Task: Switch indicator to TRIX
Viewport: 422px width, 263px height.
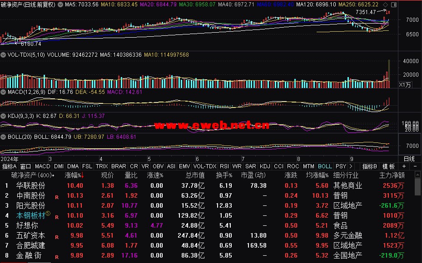Action: tap(102, 166)
